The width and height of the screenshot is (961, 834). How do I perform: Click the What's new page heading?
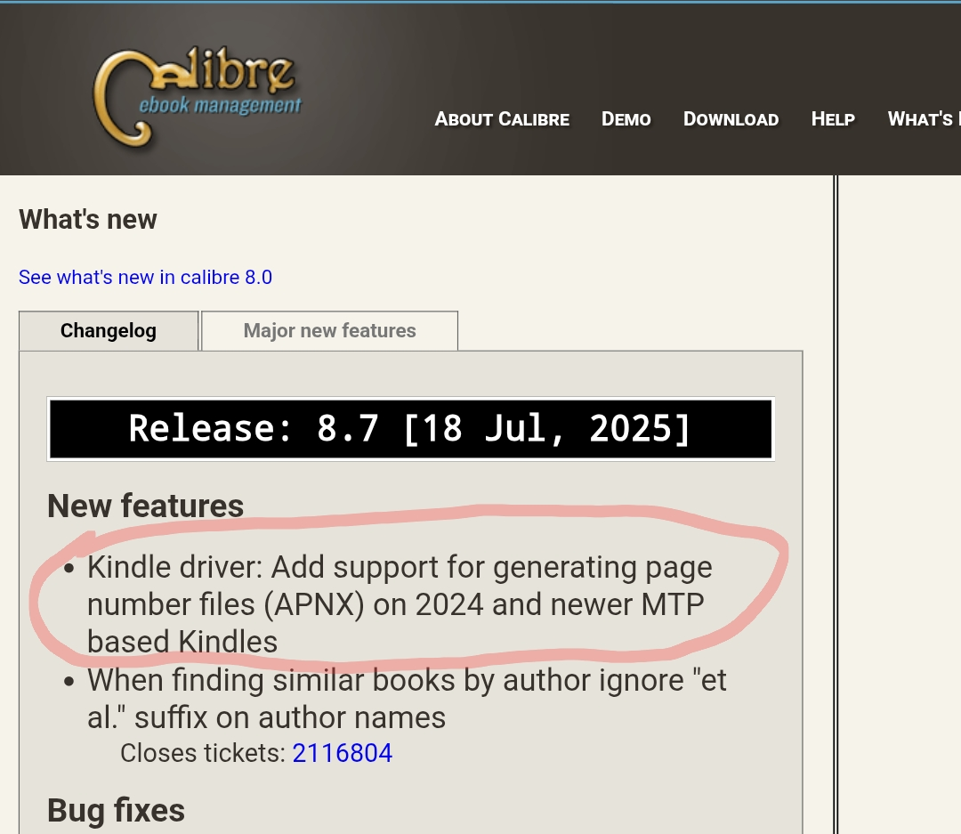pyautogui.click(x=87, y=220)
